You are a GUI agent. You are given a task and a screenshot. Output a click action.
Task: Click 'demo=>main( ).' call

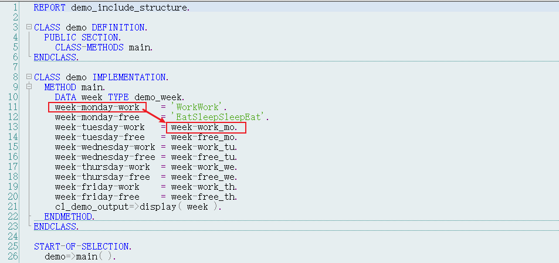(80, 256)
